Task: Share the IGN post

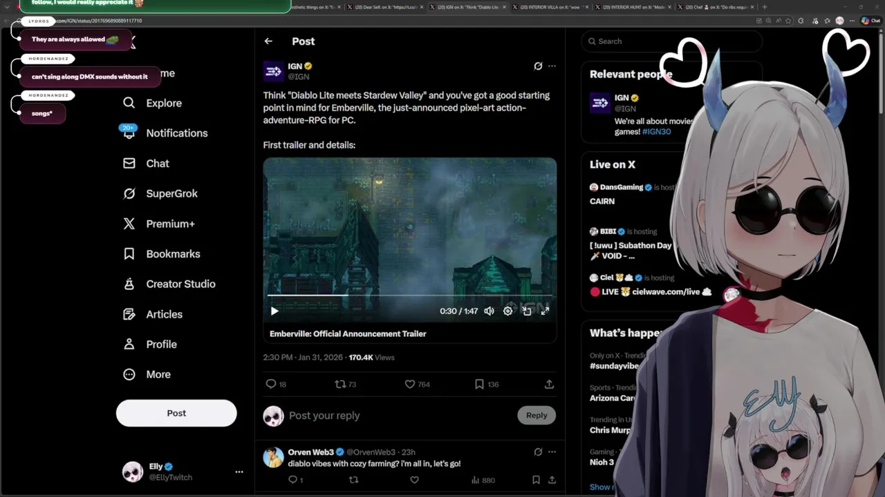Action: click(549, 384)
